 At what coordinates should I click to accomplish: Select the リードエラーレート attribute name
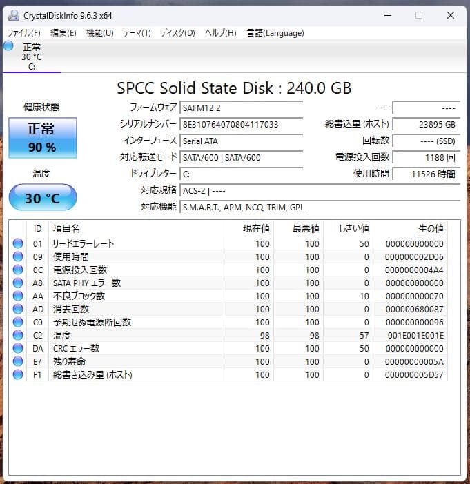84,243
